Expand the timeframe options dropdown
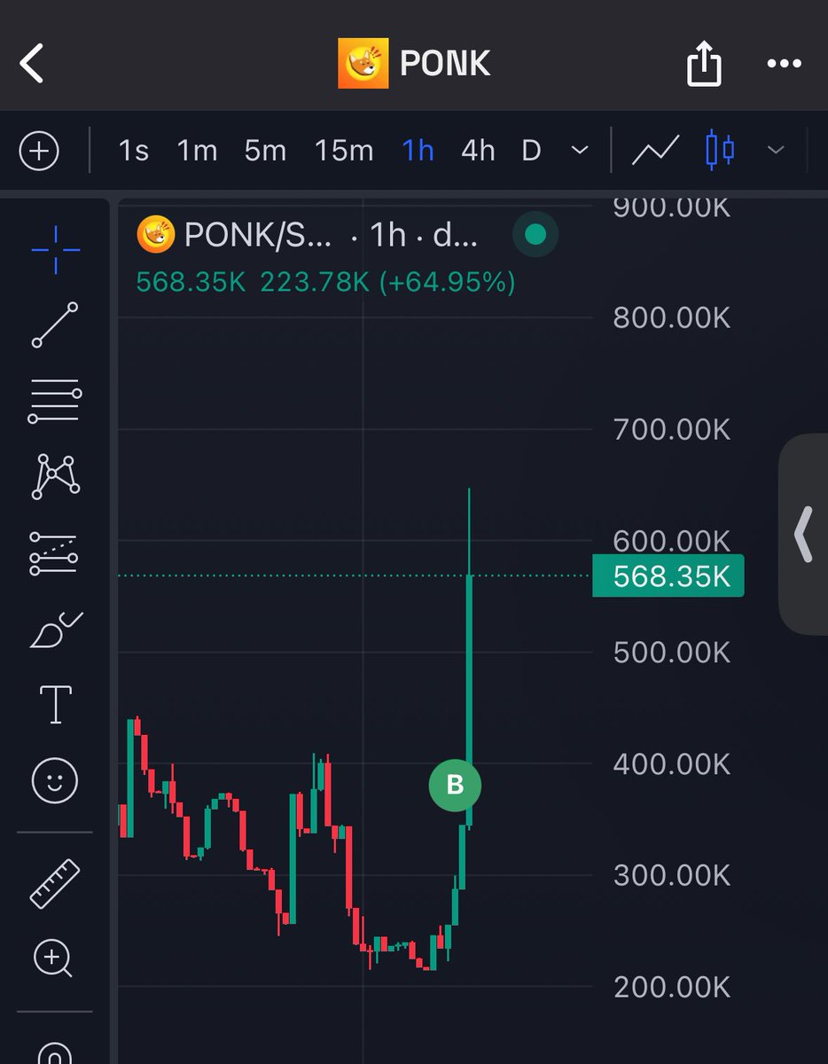The image size is (828, 1064). pyautogui.click(x=580, y=151)
